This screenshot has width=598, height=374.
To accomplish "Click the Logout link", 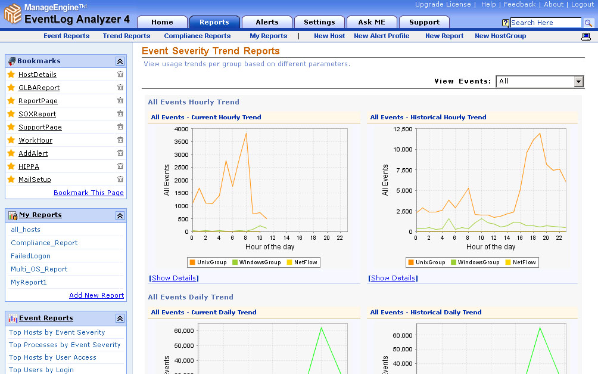I will point(583,4).
